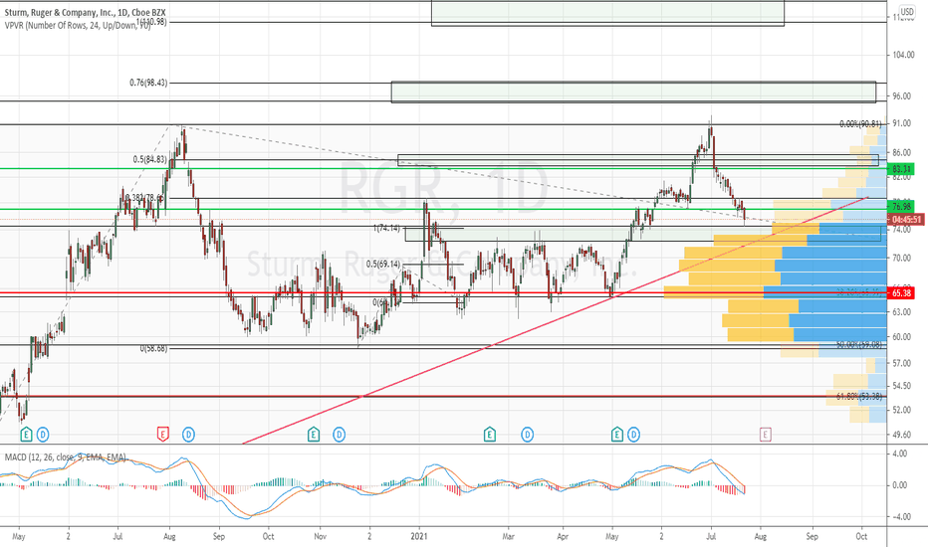Click the dividend marker beside the red earnings marker

[188, 435]
